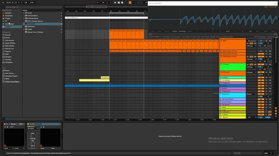Open the All Channels input dropdown

point(252,41)
